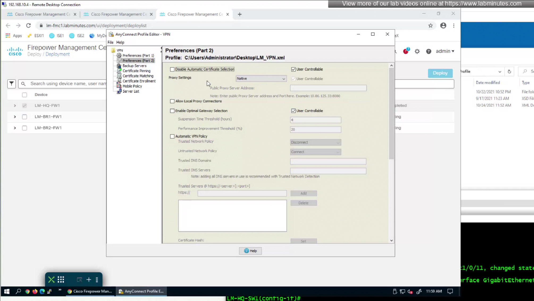Enable Optimal Gateway Selection checkbox
This screenshot has width=534, height=301.
click(x=172, y=111)
